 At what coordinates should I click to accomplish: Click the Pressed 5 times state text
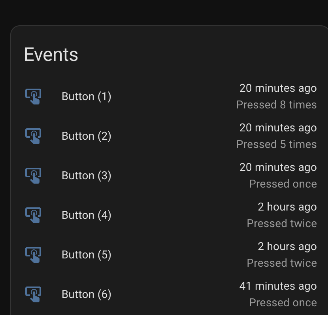277,144
